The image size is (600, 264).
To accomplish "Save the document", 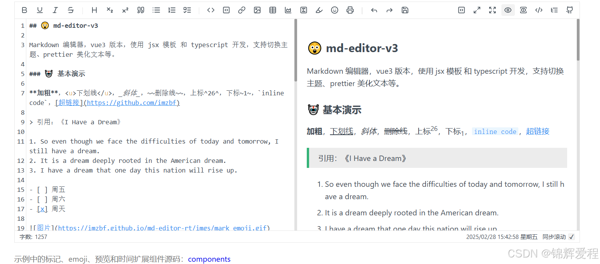I will [x=405, y=10].
